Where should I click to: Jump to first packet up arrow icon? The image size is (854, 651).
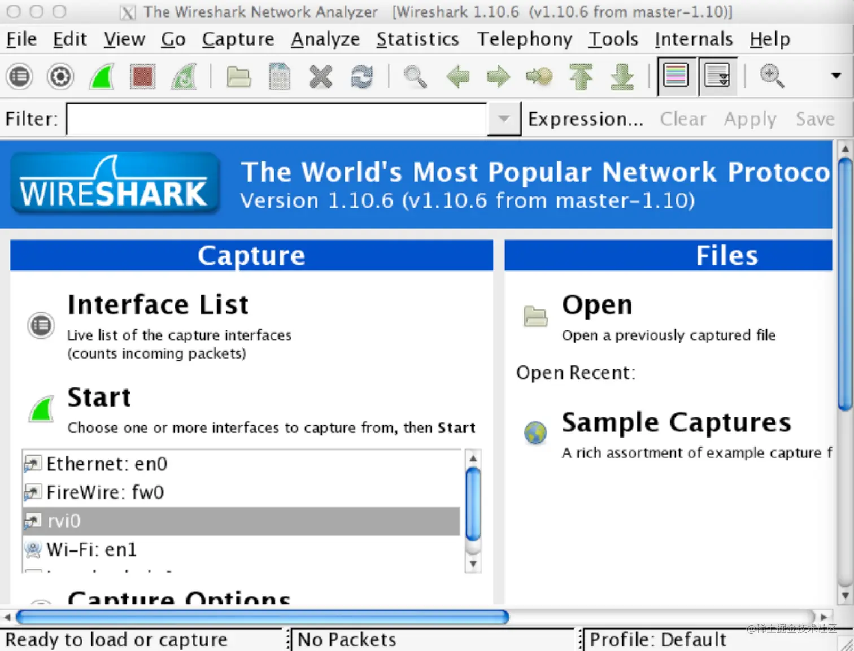pyautogui.click(x=581, y=76)
